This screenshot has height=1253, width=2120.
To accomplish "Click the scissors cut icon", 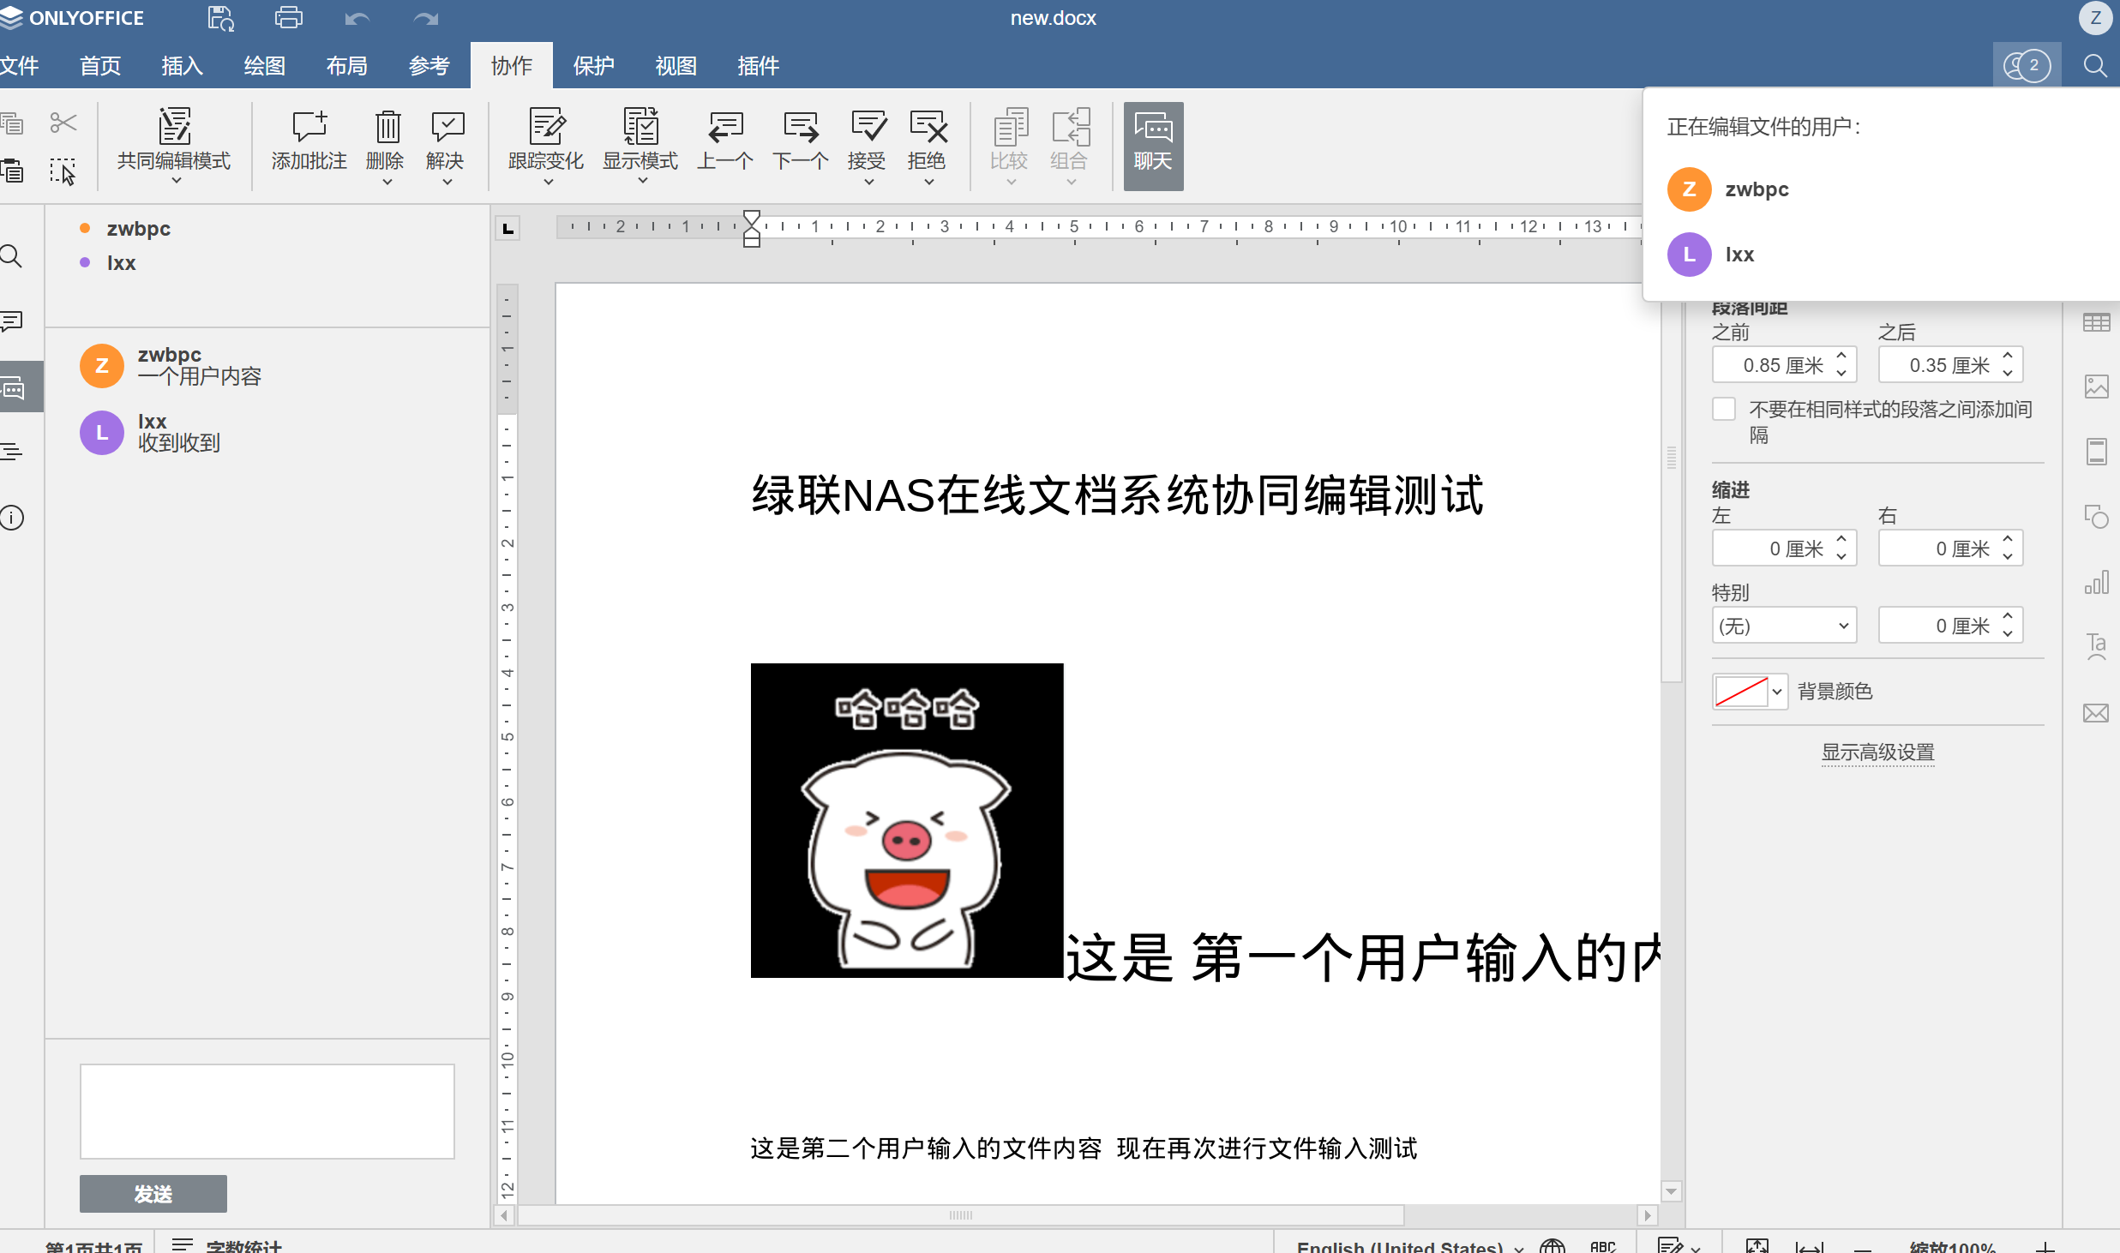I will pos(63,123).
